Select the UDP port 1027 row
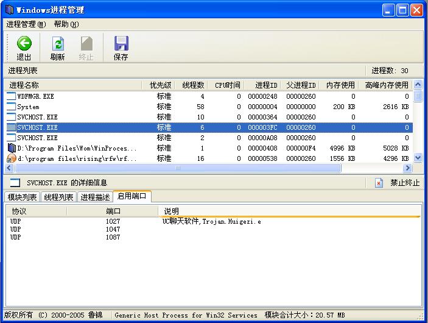 [214, 221]
